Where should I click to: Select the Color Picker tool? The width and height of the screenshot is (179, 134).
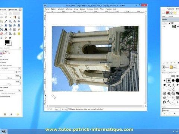[x=6, y=21]
